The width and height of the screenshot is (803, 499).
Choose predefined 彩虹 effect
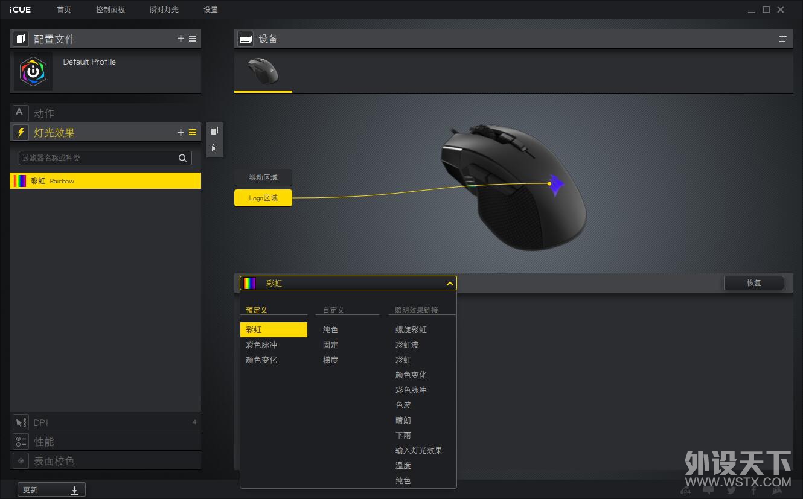(274, 330)
